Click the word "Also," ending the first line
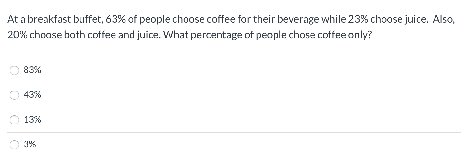The width and height of the screenshot is (462, 166). point(444,20)
